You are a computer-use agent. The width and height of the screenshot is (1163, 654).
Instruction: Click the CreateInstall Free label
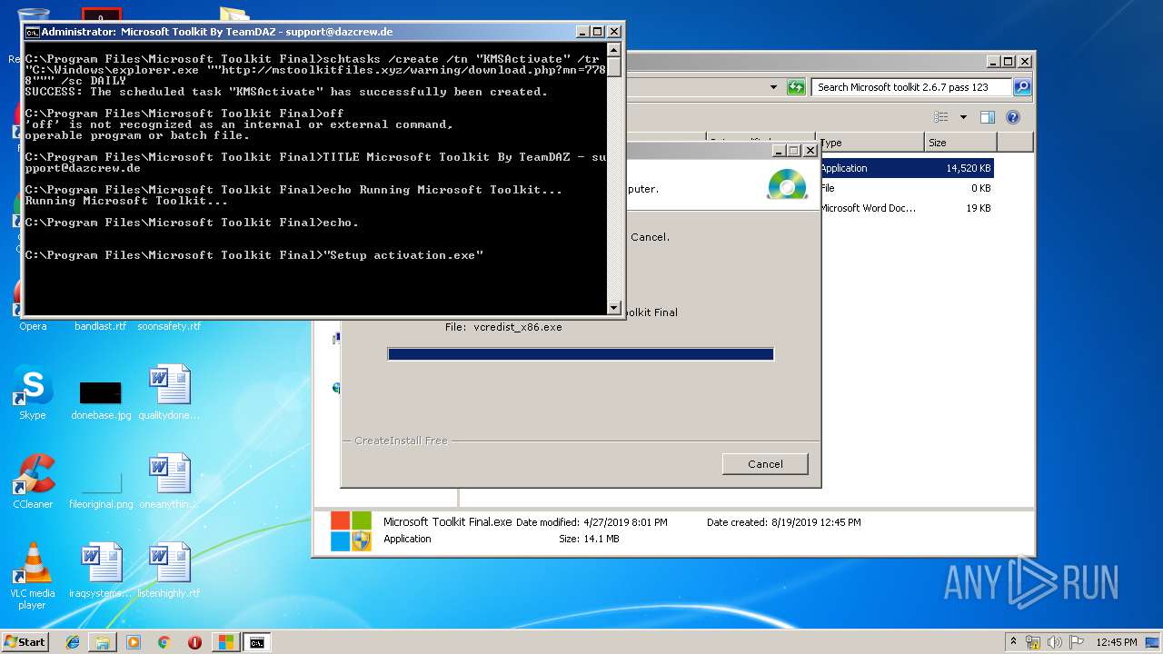[x=401, y=441]
